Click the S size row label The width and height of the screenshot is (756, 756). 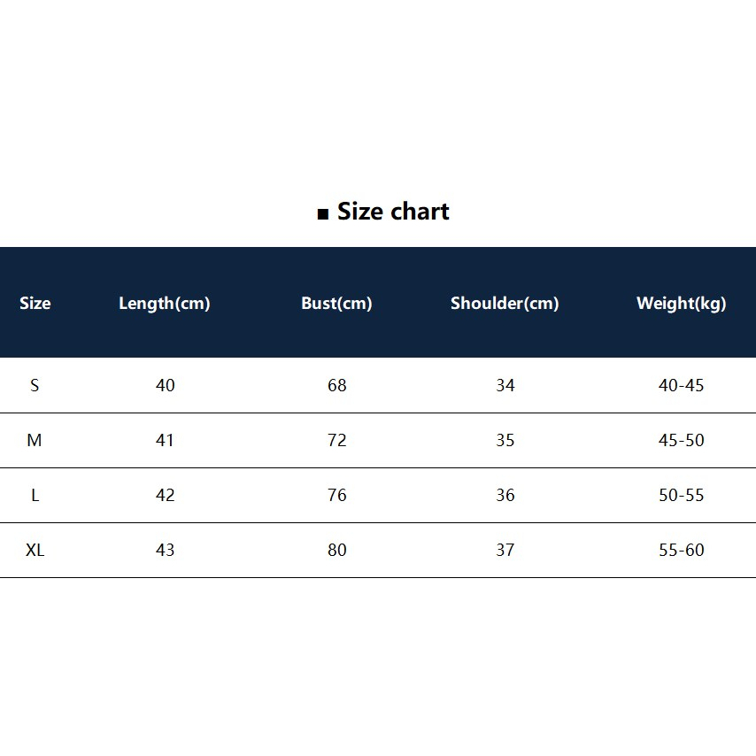pyautogui.click(x=35, y=385)
